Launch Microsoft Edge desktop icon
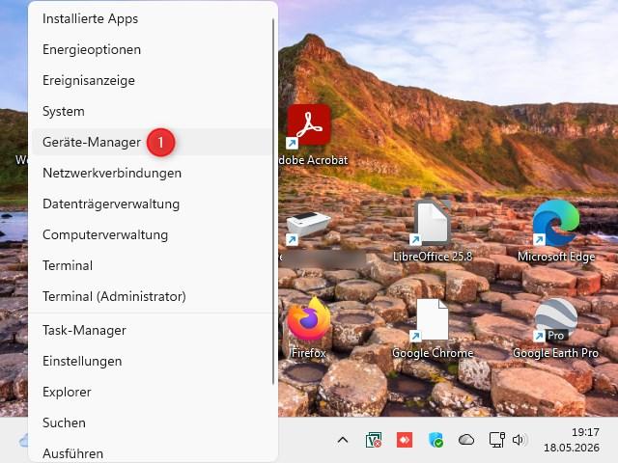The height and width of the screenshot is (463, 618). (556, 231)
